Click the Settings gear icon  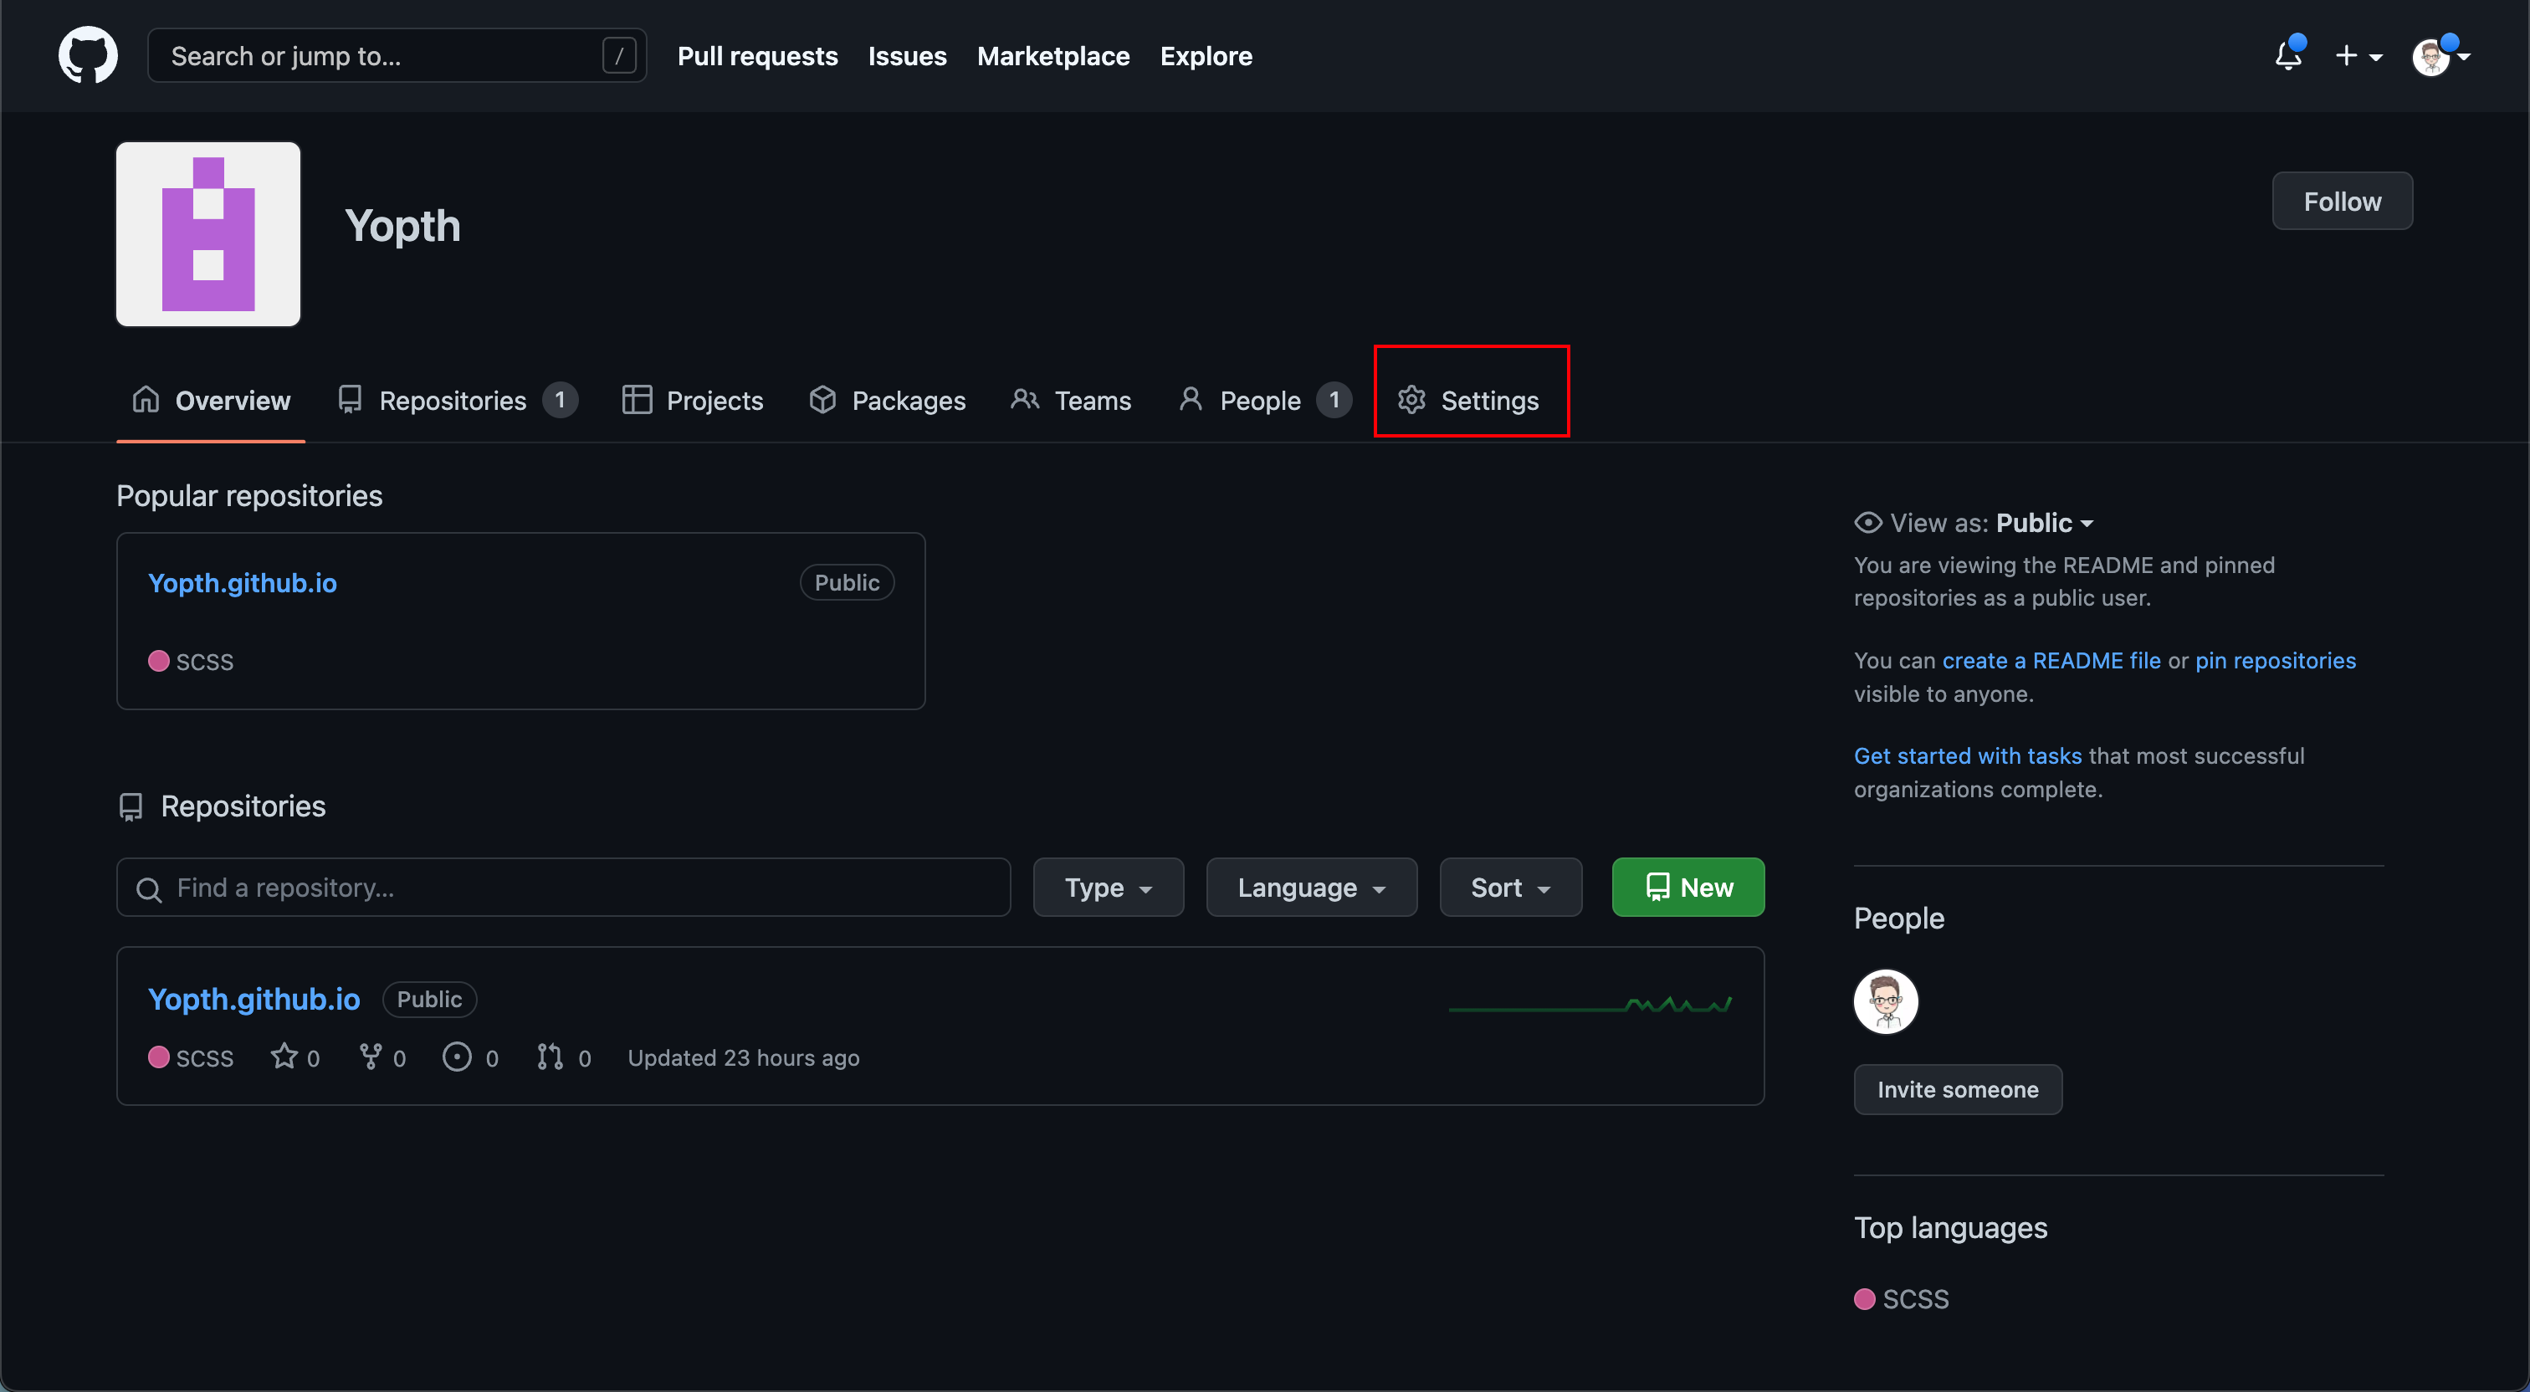(x=1411, y=400)
